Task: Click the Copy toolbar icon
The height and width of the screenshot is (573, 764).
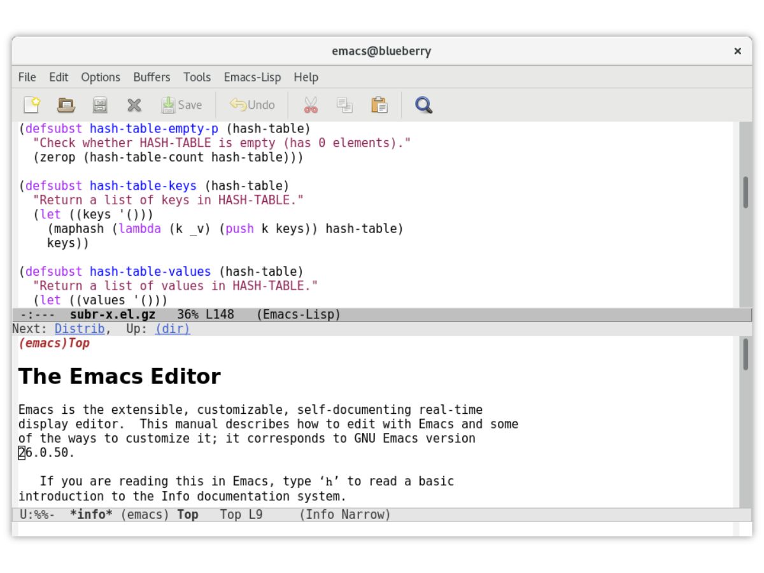Action: pos(344,104)
